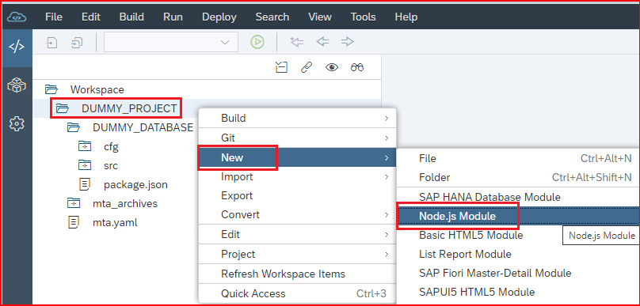This screenshot has width=640, height=306.
Task: Select mta.yaml file in the workspace
Action: pyautogui.click(x=115, y=223)
